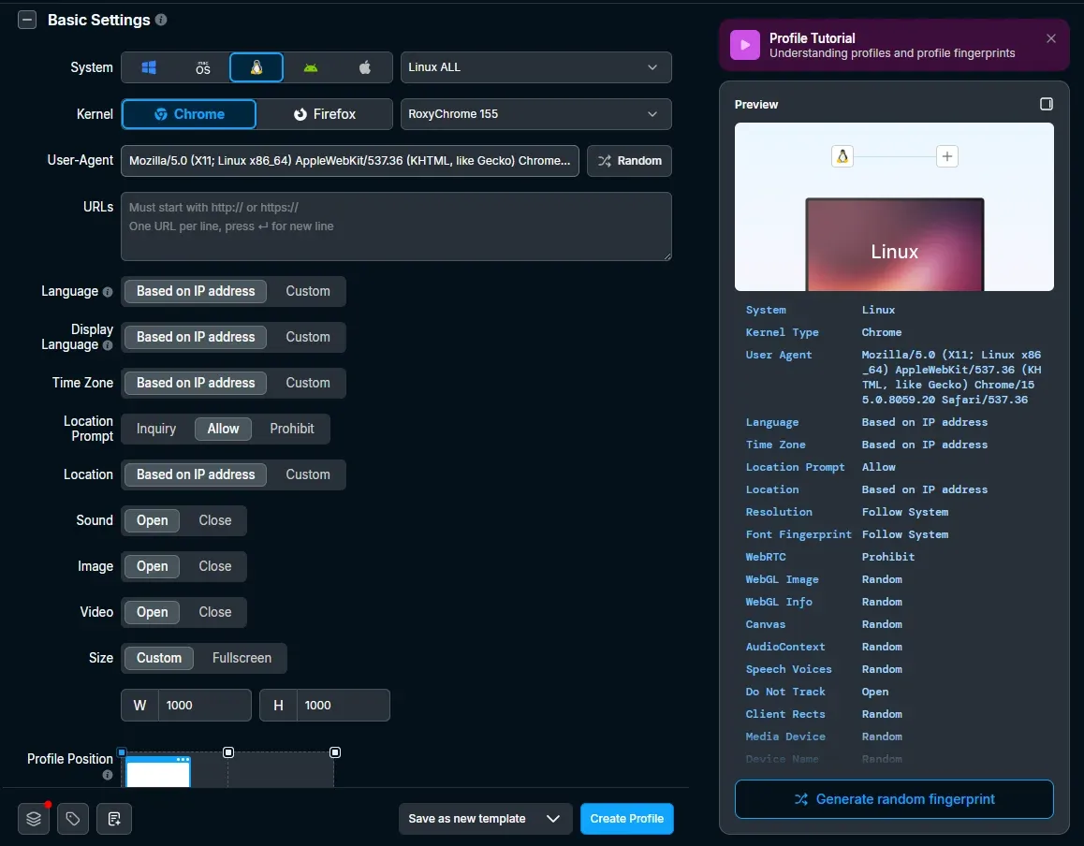1084x846 pixels.
Task: Set Location to Based on IP address
Action: (196, 474)
